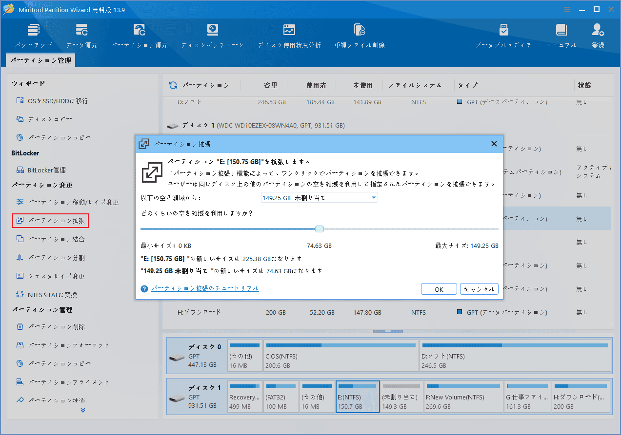Sort by ファイルシステム column header
Screen dimensions: 621x435
click(415, 85)
